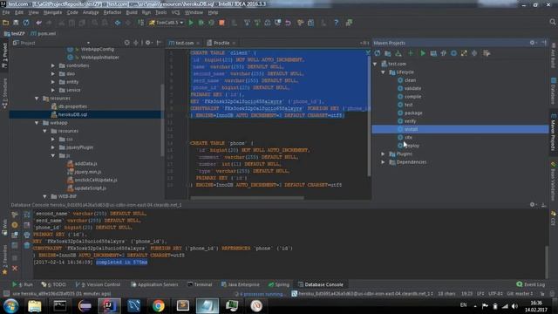Open the run configuration dropdown Tomcat8.5
This screenshot has height=314, width=558.
[x=167, y=23]
